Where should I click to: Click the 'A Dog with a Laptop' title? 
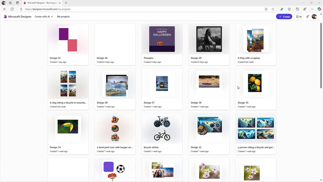pyautogui.click(x=249, y=58)
